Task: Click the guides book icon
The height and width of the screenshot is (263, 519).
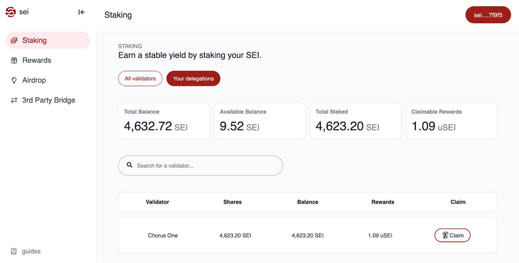Action: [x=14, y=251]
